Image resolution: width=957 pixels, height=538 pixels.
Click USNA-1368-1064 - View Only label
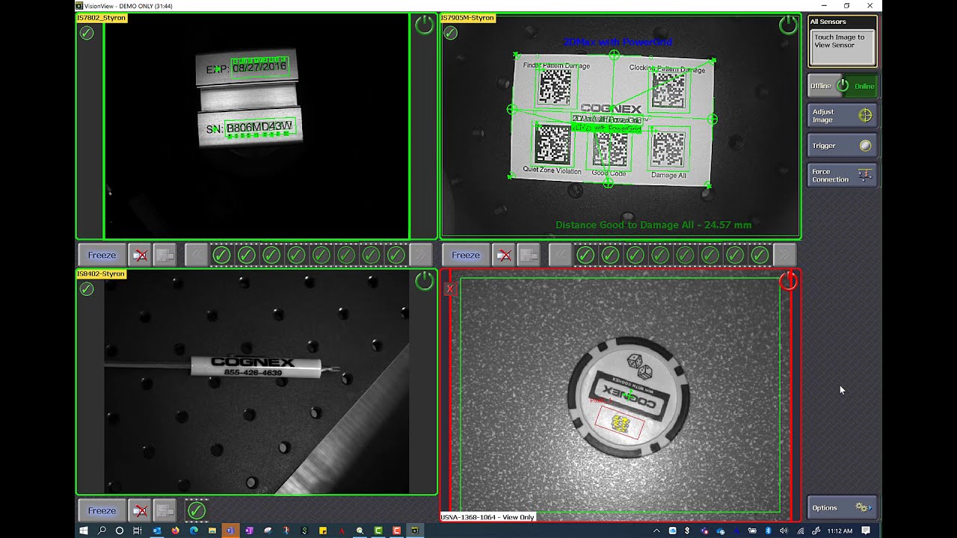coord(487,517)
